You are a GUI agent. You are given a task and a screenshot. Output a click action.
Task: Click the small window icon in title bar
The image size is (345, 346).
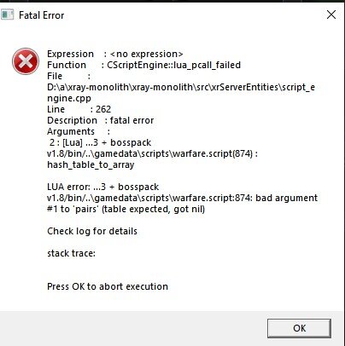tap(8, 14)
